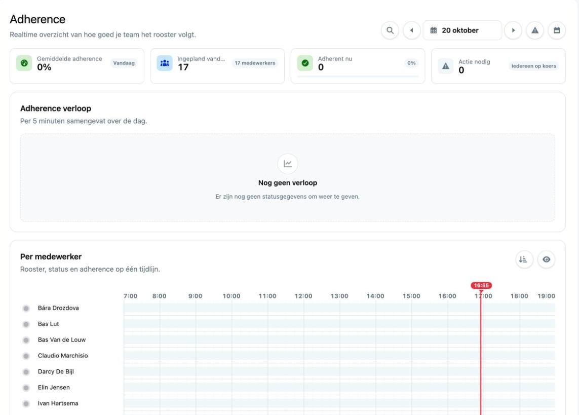Click the Gemiddelde adherence gauge icon
This screenshot has width=579, height=415.
coord(24,63)
